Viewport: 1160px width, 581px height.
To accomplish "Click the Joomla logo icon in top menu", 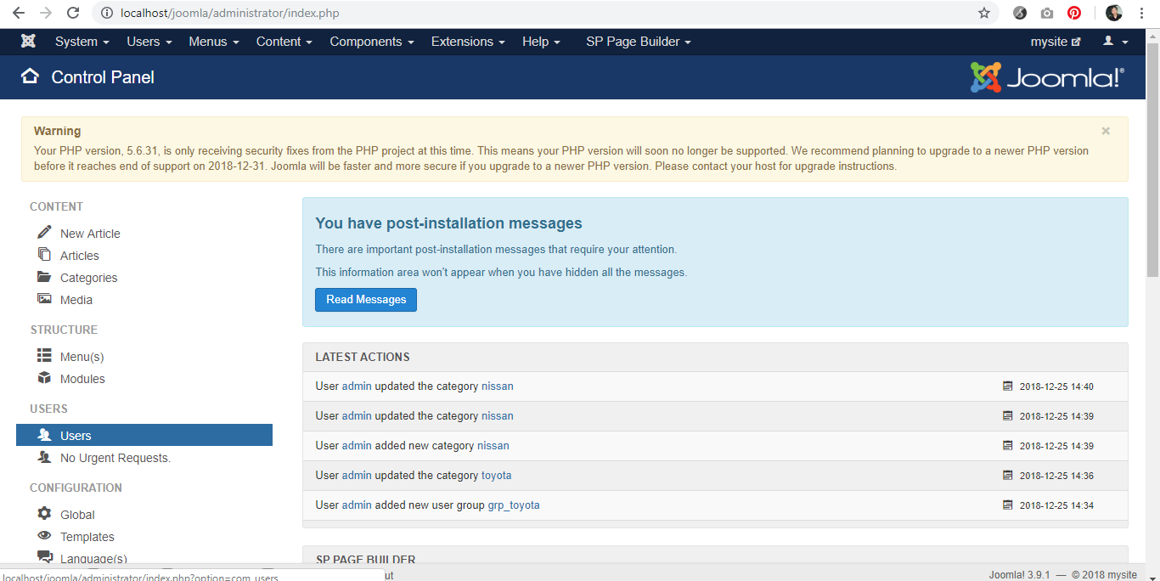I will 28,42.
